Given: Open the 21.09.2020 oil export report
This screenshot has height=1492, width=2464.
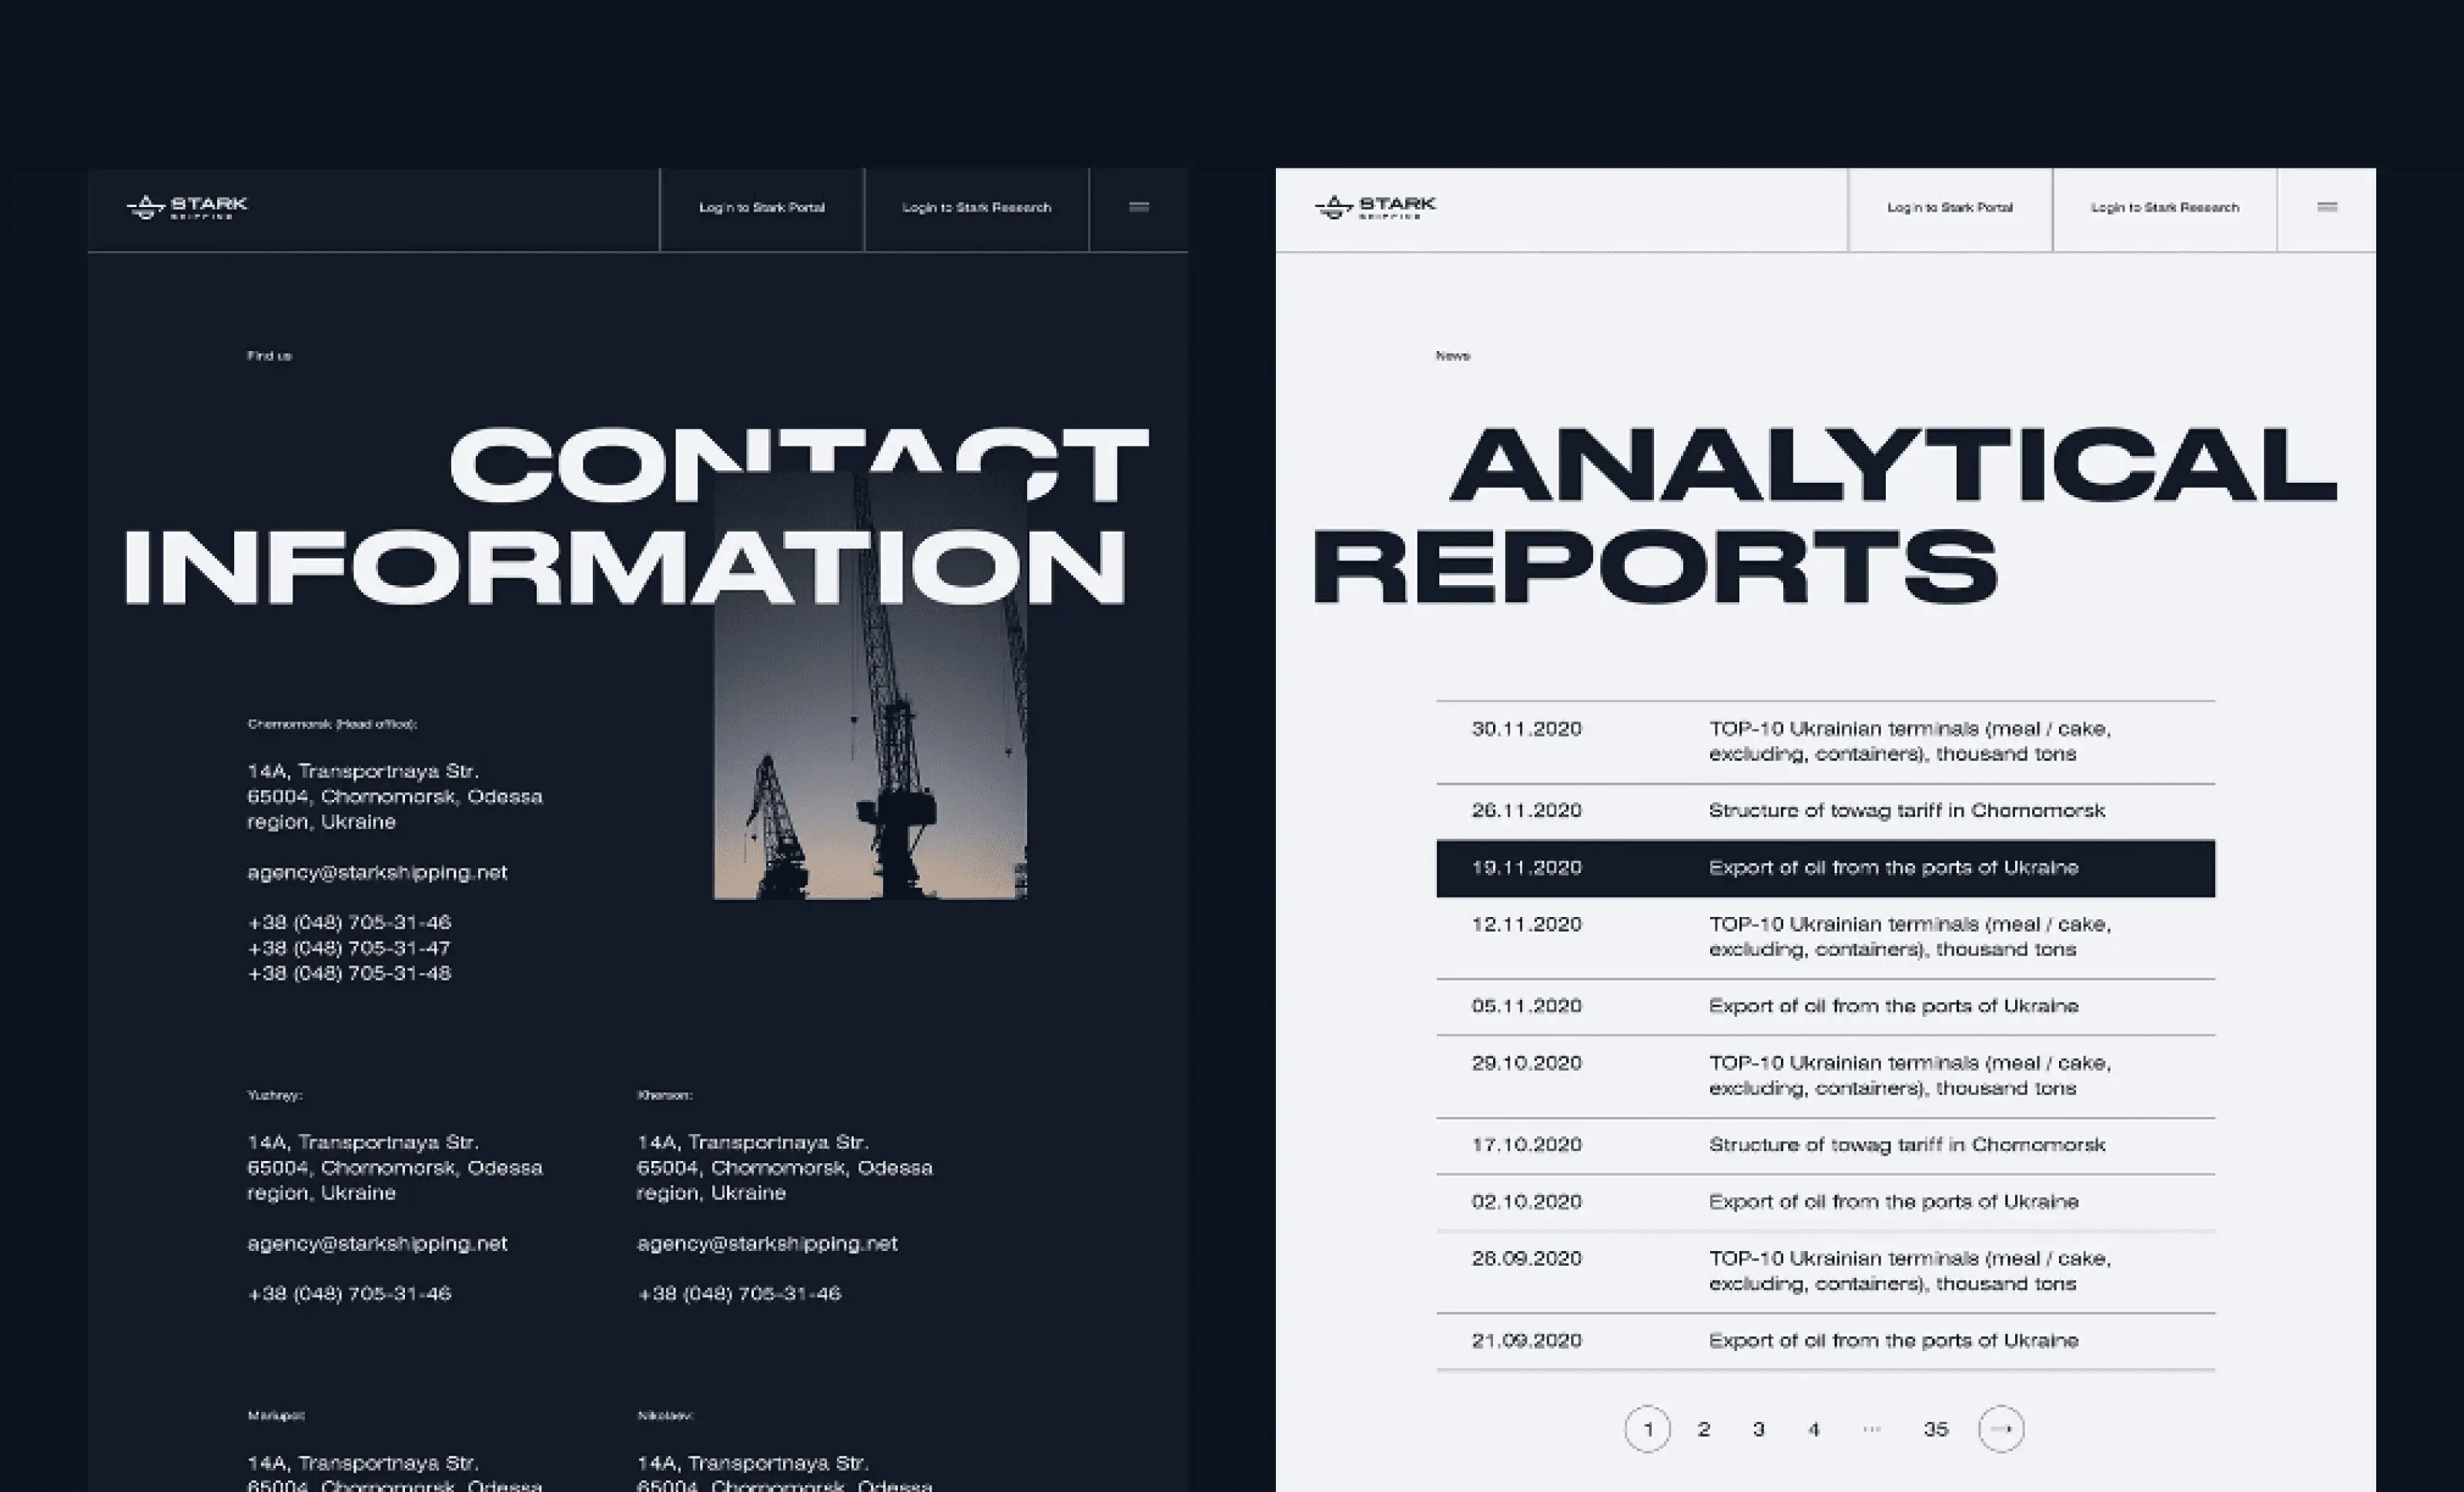Looking at the screenshot, I should tap(1892, 1341).
